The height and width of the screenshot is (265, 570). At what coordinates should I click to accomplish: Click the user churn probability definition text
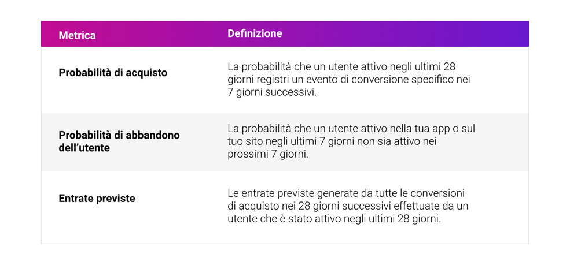click(351, 141)
